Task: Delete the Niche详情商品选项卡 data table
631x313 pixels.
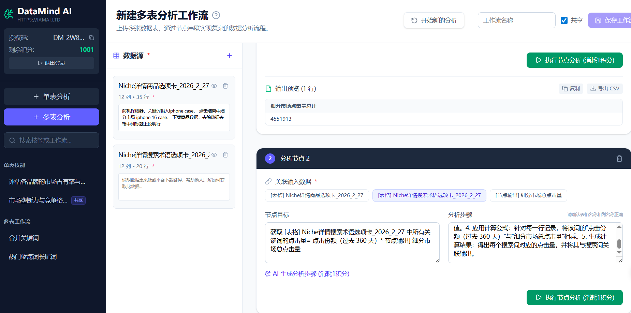Action: 225,86
